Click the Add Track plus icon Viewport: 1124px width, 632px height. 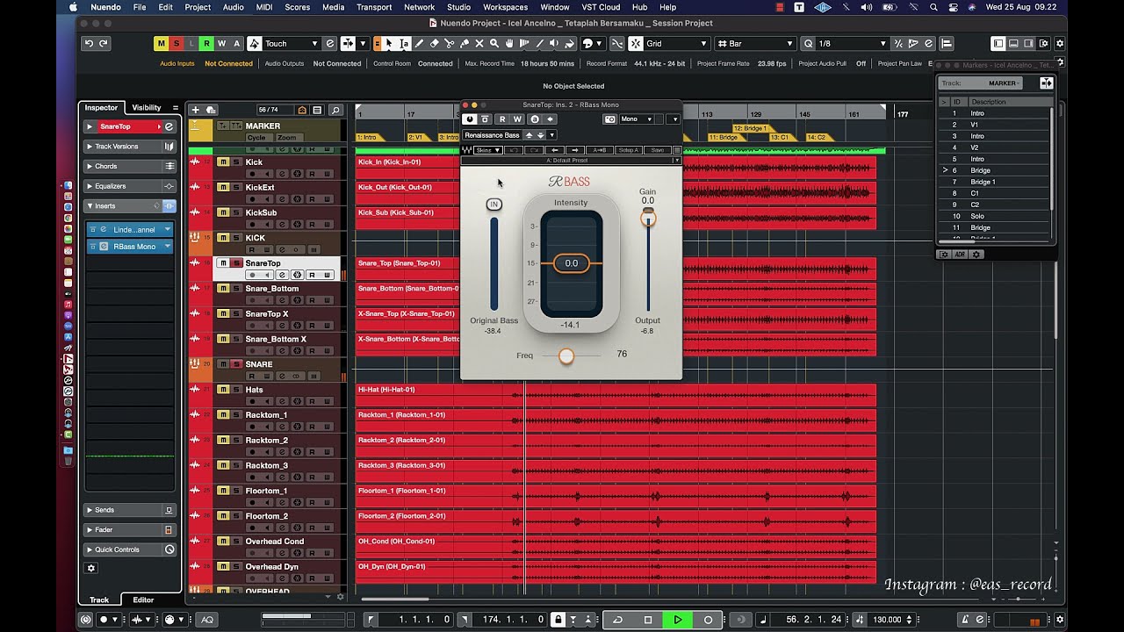(196, 110)
